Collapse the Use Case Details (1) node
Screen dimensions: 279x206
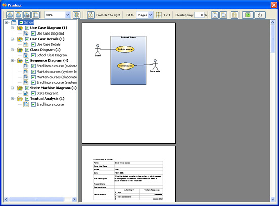(12, 39)
